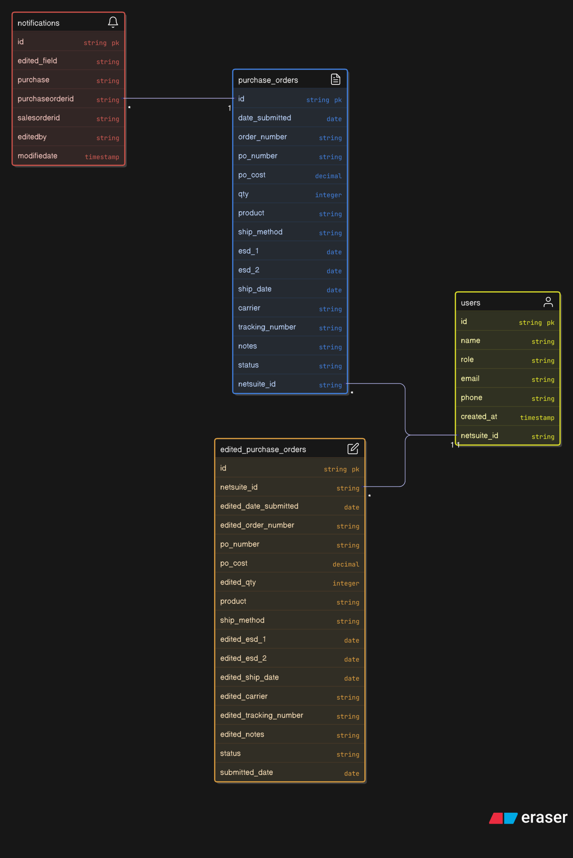Viewport: 573px width, 858px height.
Task: Click the edit pencil icon on edited_purchase_orders
Action: (x=353, y=449)
